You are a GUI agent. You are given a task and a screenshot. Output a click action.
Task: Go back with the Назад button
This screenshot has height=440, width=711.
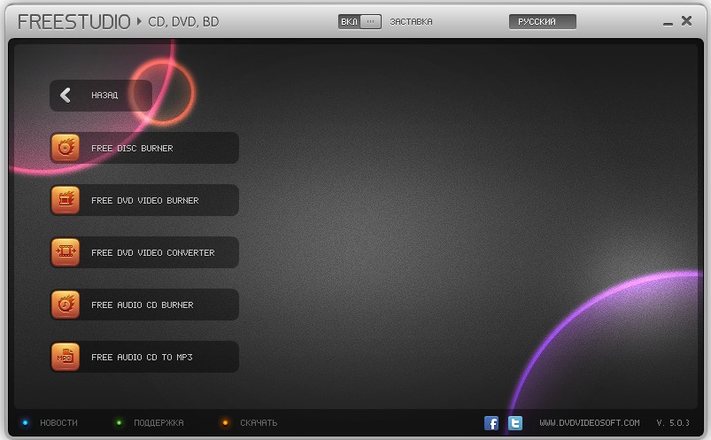coord(101,96)
